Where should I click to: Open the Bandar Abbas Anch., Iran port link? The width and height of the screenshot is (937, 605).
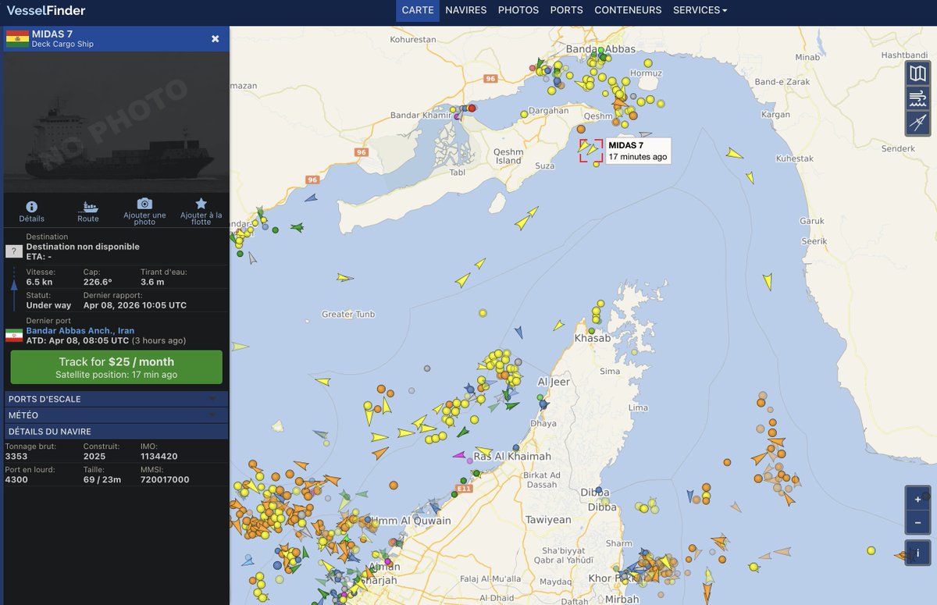80,331
